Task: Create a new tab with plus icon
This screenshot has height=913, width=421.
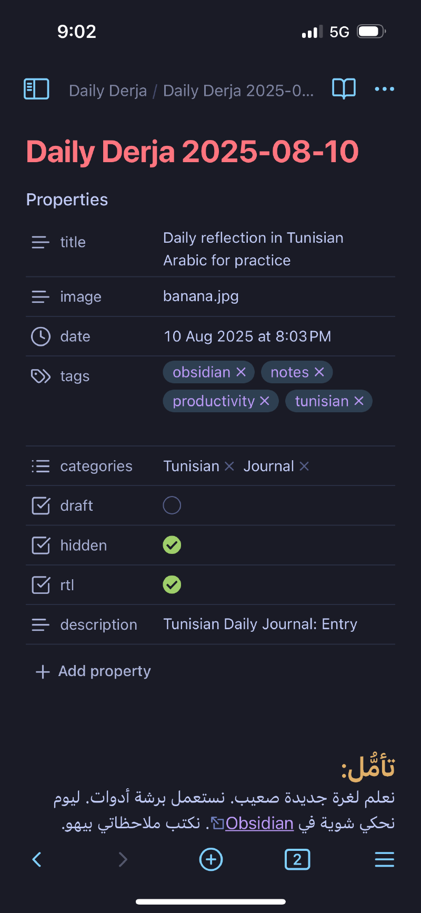Action: [x=211, y=859]
